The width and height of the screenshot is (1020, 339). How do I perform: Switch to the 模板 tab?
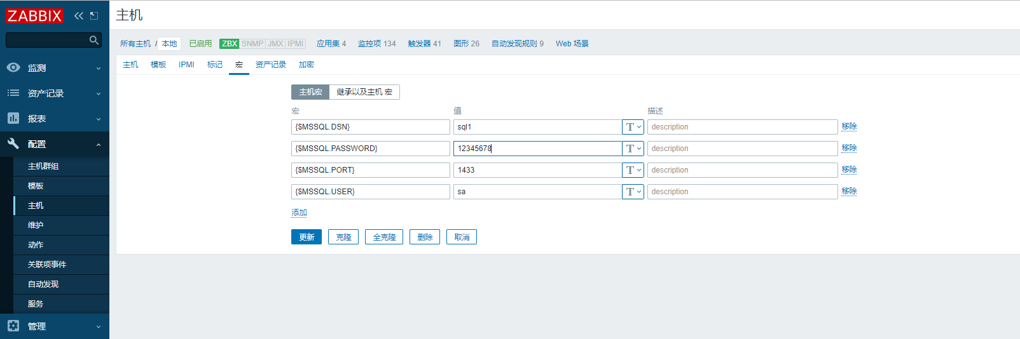pyautogui.click(x=158, y=65)
